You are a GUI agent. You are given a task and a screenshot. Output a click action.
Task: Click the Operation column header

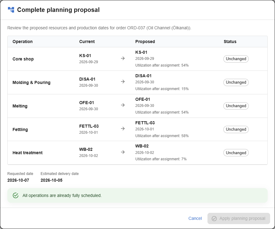click(x=23, y=42)
